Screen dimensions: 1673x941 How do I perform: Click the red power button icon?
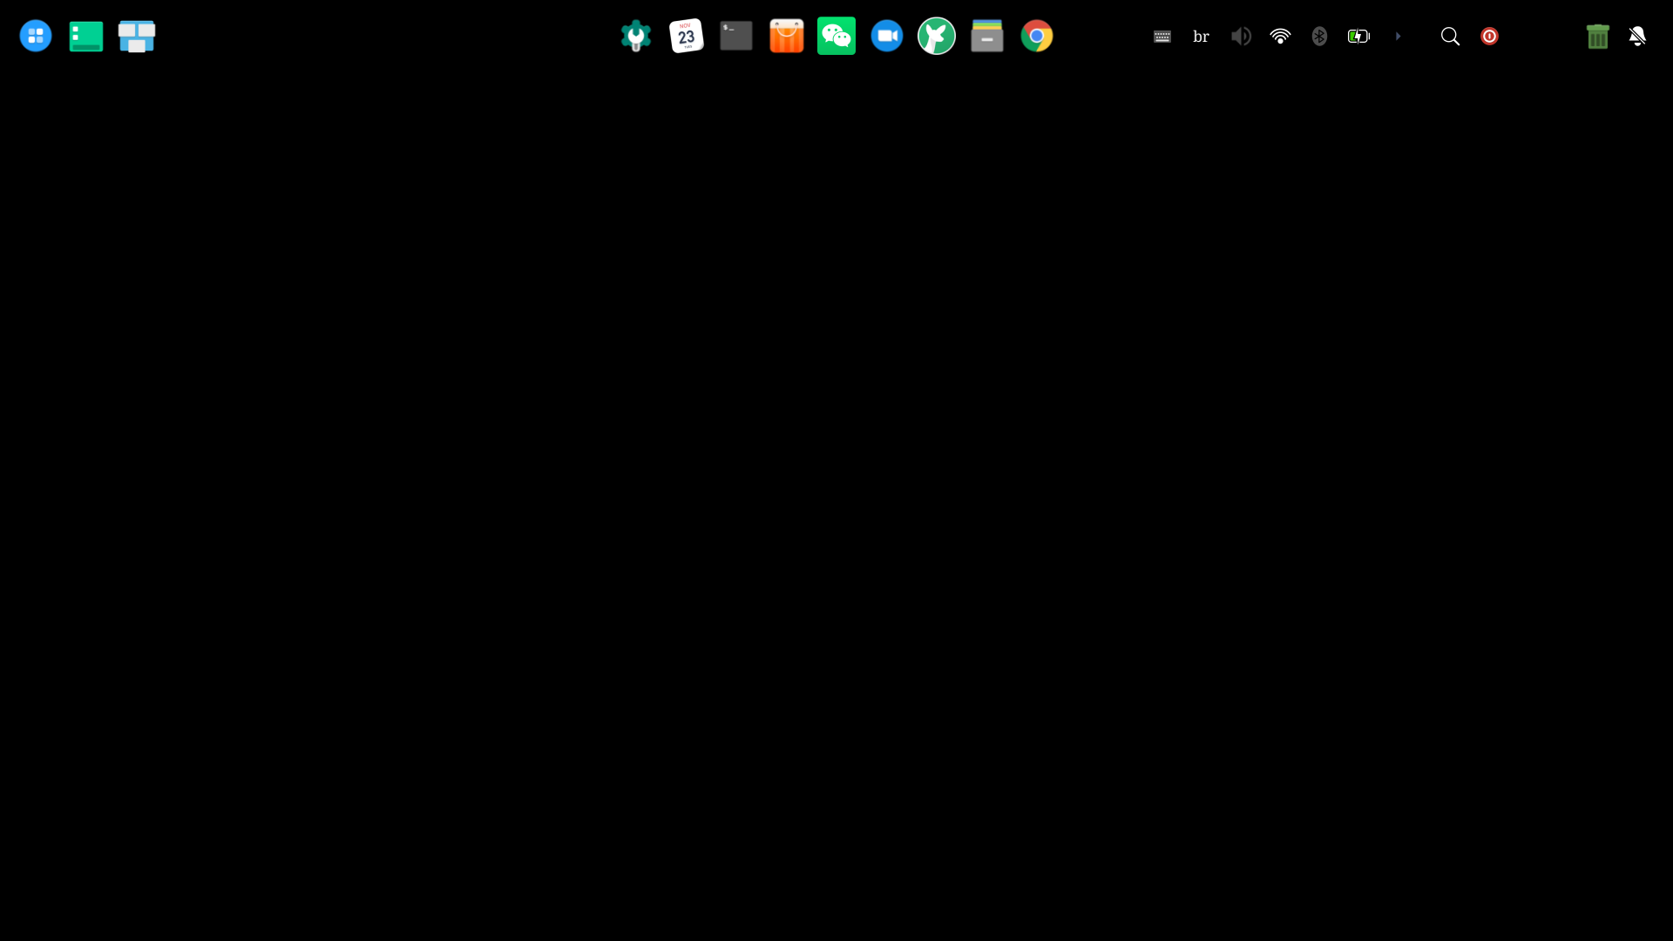1489,36
